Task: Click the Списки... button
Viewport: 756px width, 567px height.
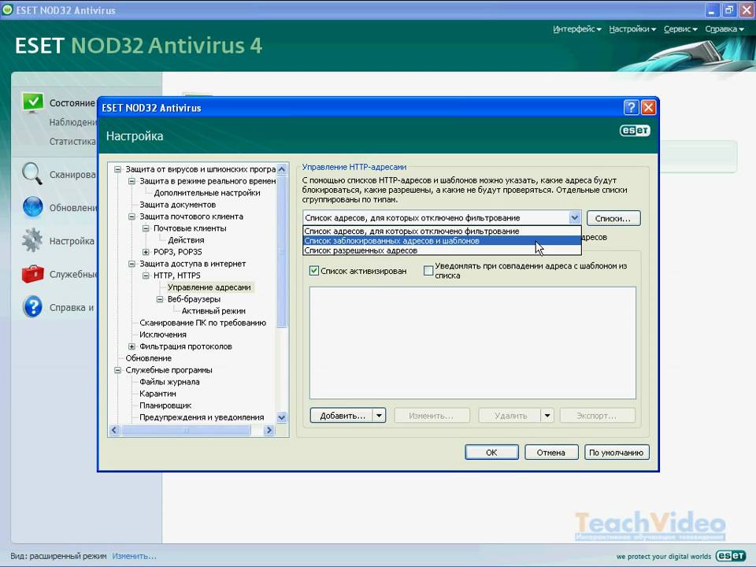Action: tap(613, 218)
